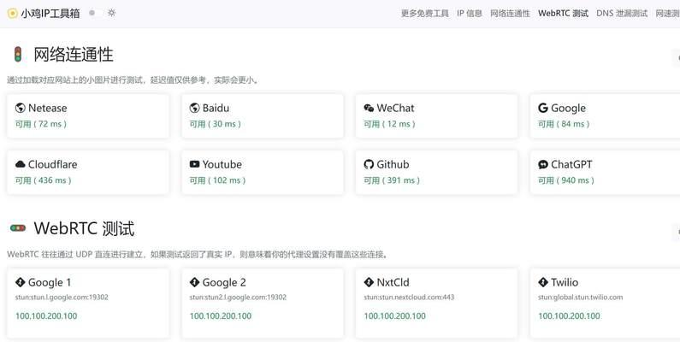
Task: Click the NxtCld diamond icon
Action: 369,282
